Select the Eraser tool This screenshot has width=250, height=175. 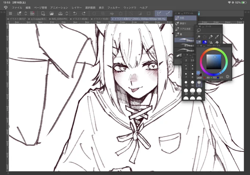click(217, 42)
